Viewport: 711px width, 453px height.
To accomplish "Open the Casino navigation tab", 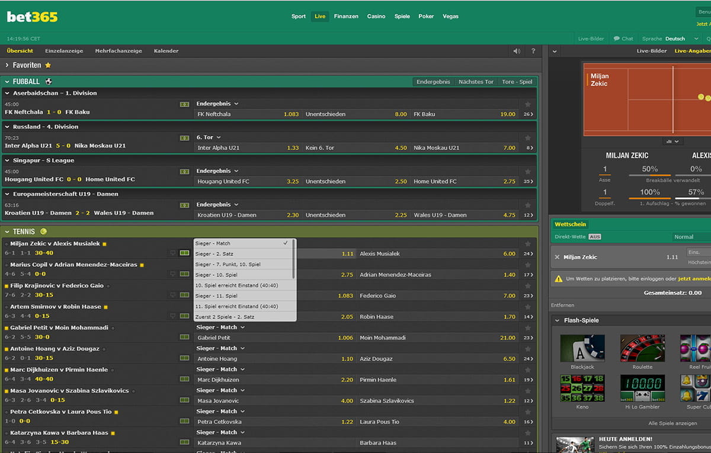I will point(376,17).
